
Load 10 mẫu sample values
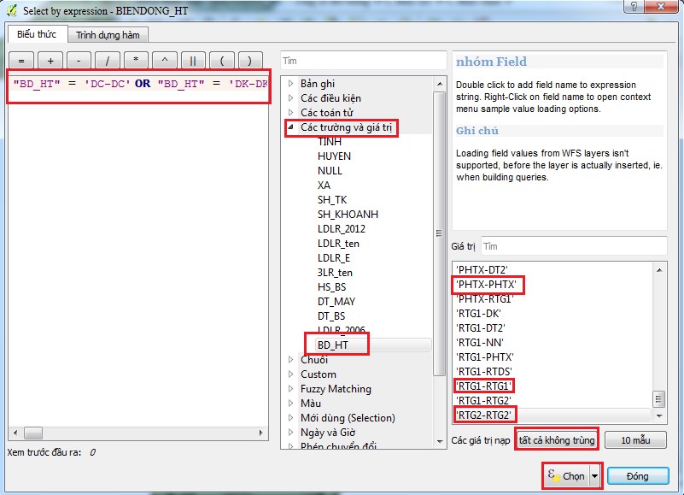tap(635, 440)
